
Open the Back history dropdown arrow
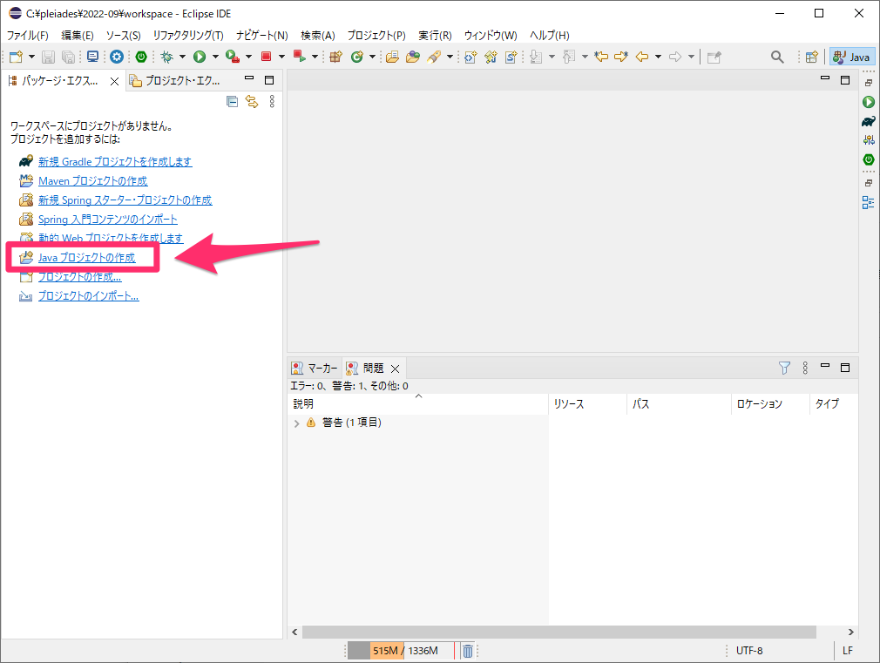658,57
